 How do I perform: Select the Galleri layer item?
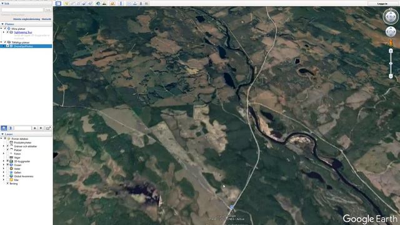[x=17, y=172]
